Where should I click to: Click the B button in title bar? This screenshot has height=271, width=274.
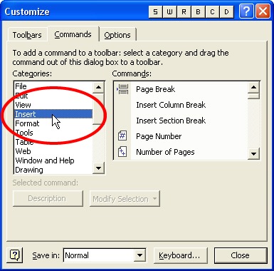coord(198,12)
